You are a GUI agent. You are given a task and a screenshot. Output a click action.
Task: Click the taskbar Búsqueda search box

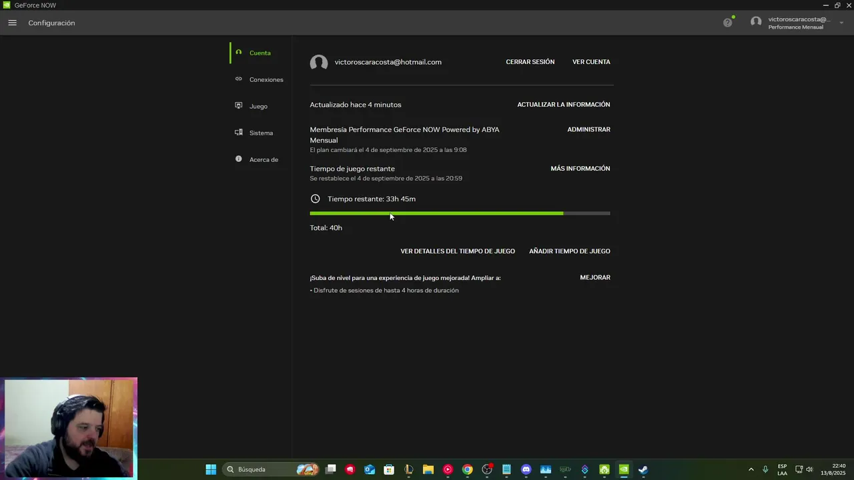[x=270, y=469]
